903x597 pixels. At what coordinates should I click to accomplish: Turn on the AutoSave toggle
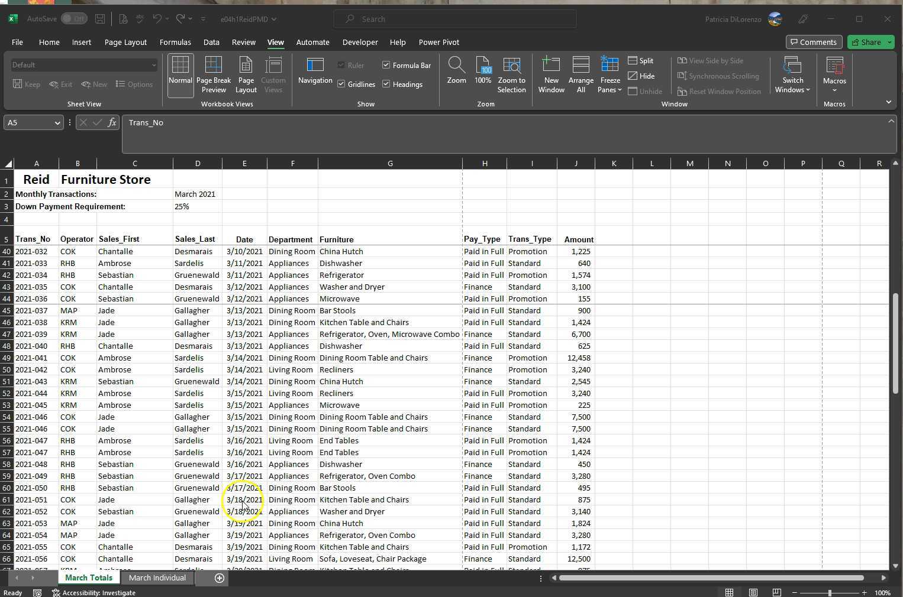74,19
